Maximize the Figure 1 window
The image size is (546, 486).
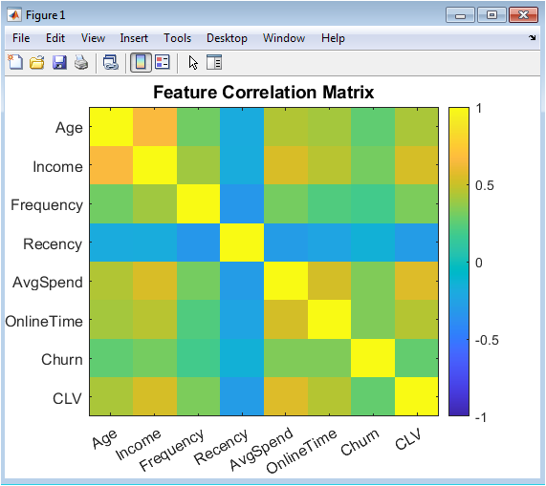pos(491,15)
